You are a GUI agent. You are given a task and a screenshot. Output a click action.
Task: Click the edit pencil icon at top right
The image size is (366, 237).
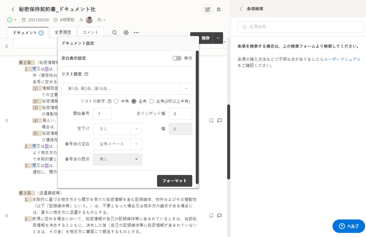pos(208,9)
